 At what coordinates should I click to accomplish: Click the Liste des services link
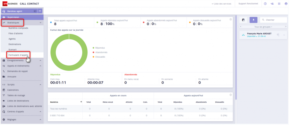[222, 4]
